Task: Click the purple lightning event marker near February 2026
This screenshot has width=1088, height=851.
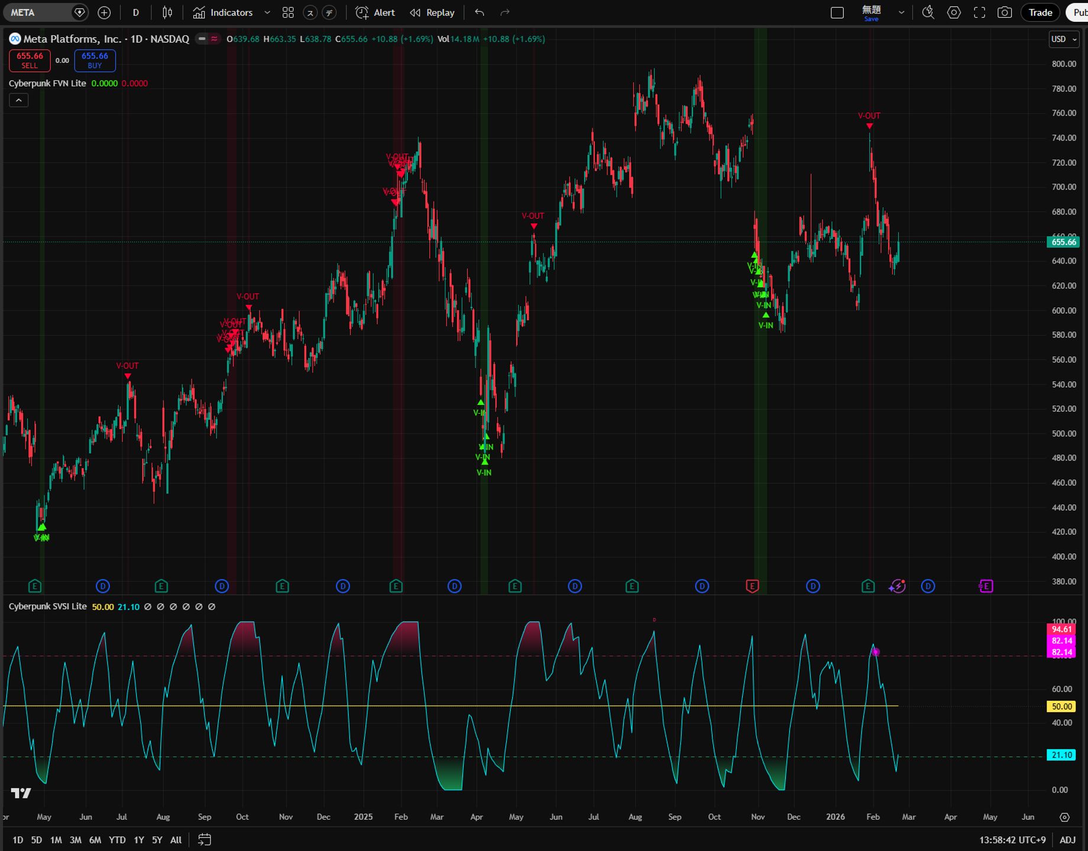Action: point(897,586)
